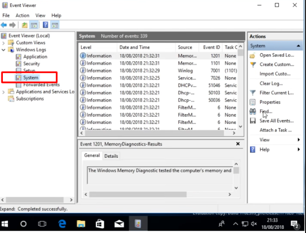The width and height of the screenshot is (306, 233).
Task: Open the View menu in menu bar
Action: pyautogui.click(x=40, y=16)
